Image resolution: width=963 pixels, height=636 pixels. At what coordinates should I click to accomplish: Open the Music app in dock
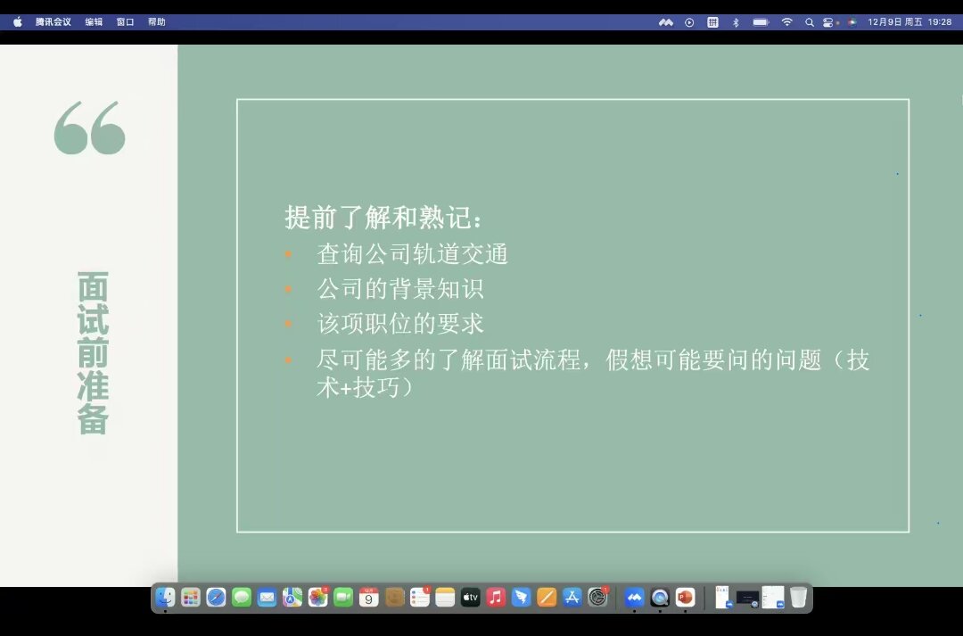(497, 598)
